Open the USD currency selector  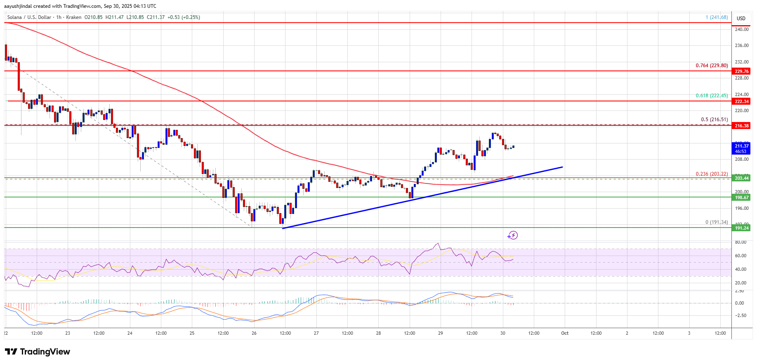741,18
